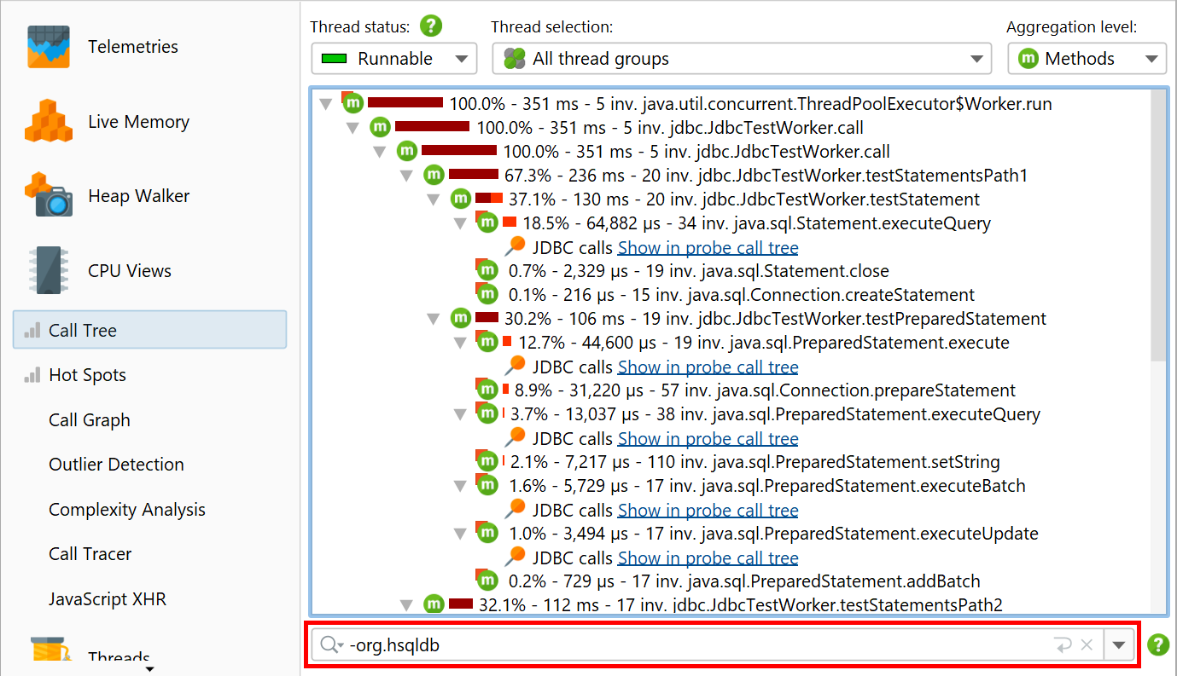The height and width of the screenshot is (676, 1177).
Task: Click the method icon for PreparedStatement.addBatch
Action: coord(487,581)
